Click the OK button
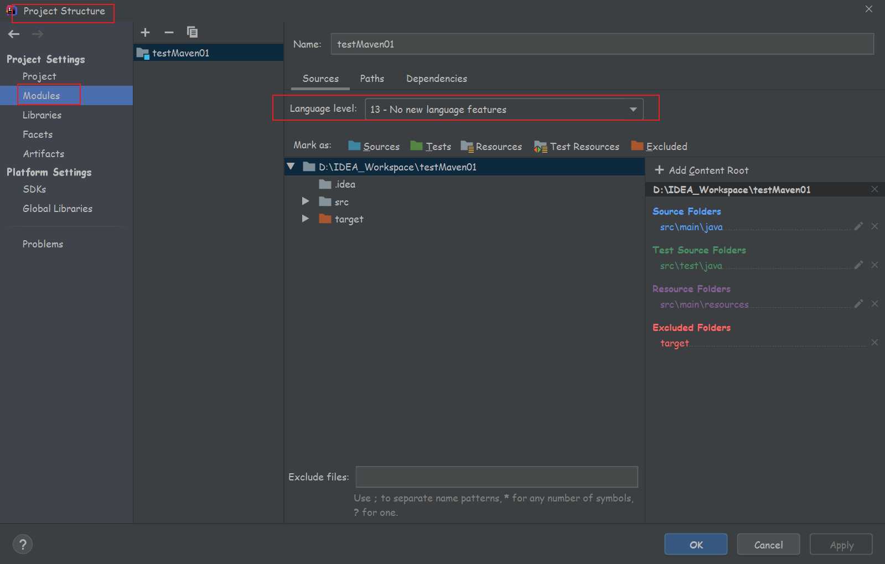 tap(696, 545)
